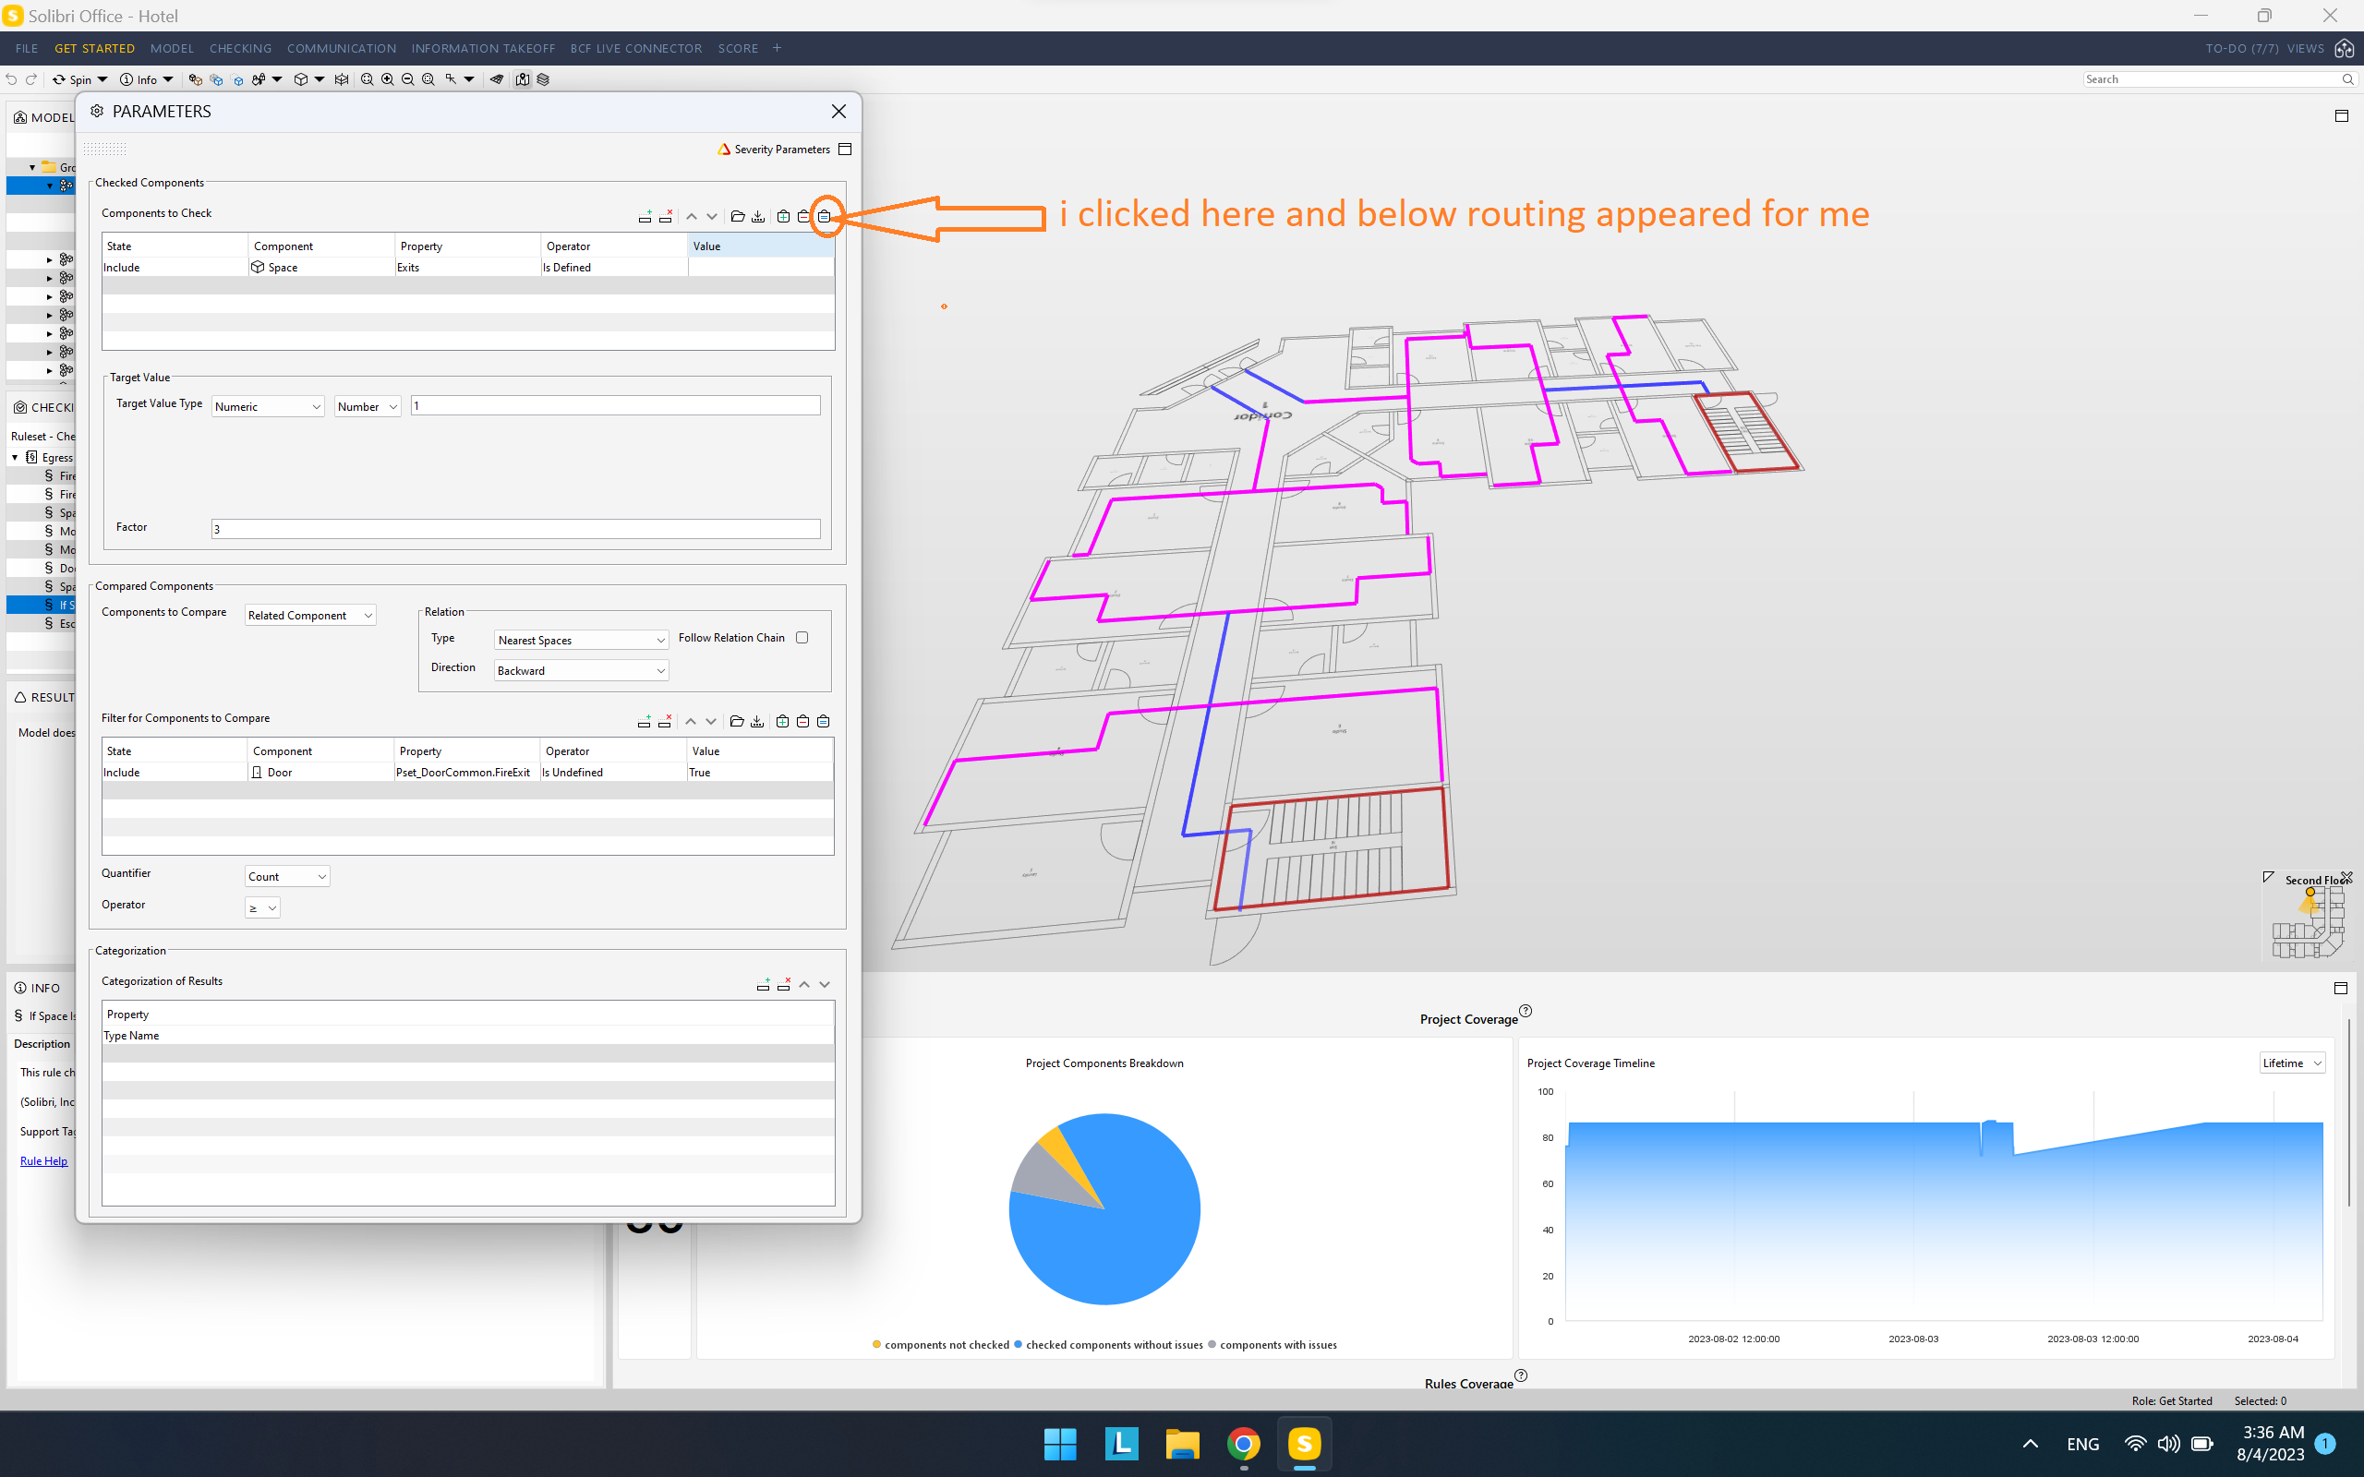Add a row to Filter for Components to Compare
This screenshot has height=1477, width=2364.
click(x=644, y=721)
